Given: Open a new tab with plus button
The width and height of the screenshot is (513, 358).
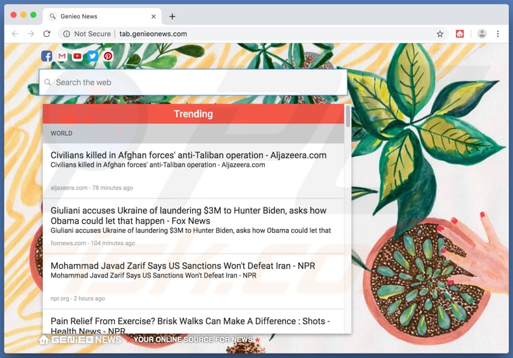Looking at the screenshot, I should coord(173,16).
